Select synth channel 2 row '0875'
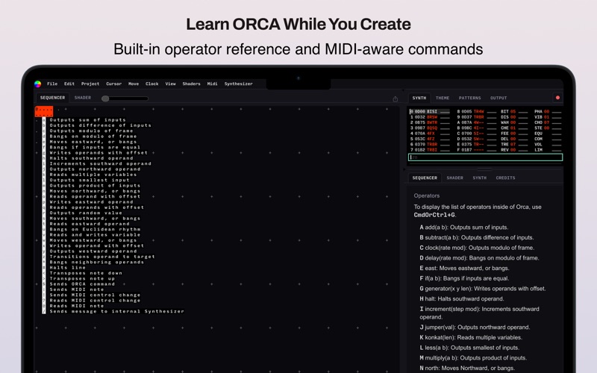The image size is (597, 373). point(430,122)
